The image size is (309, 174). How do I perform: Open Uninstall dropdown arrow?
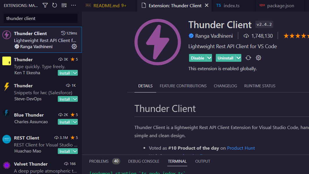[238, 58]
